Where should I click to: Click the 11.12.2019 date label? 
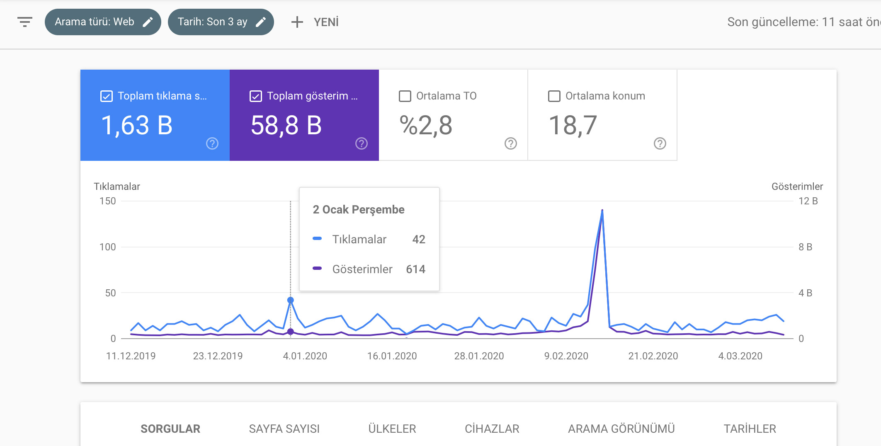131,356
